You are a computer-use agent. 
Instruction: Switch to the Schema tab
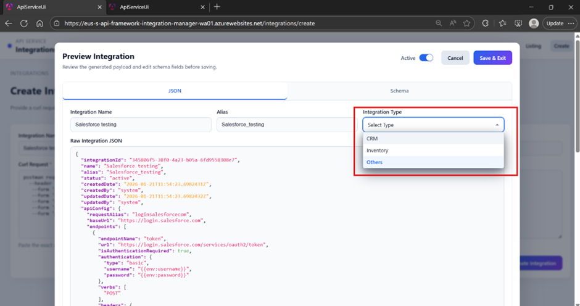399,91
